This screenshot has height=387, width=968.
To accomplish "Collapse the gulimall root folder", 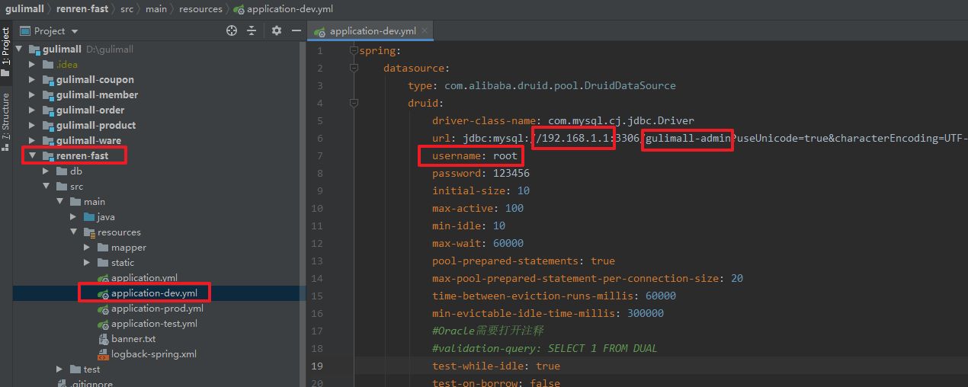I will click(x=18, y=49).
